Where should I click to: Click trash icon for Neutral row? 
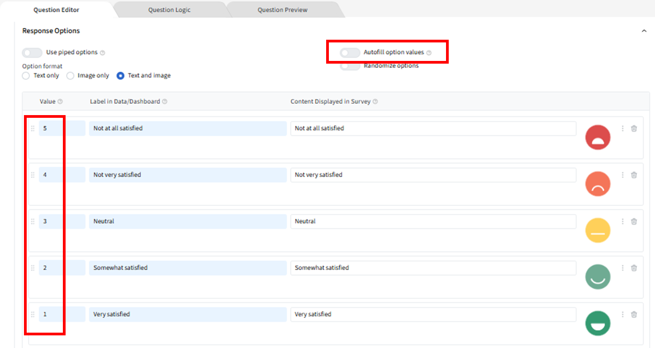634,222
